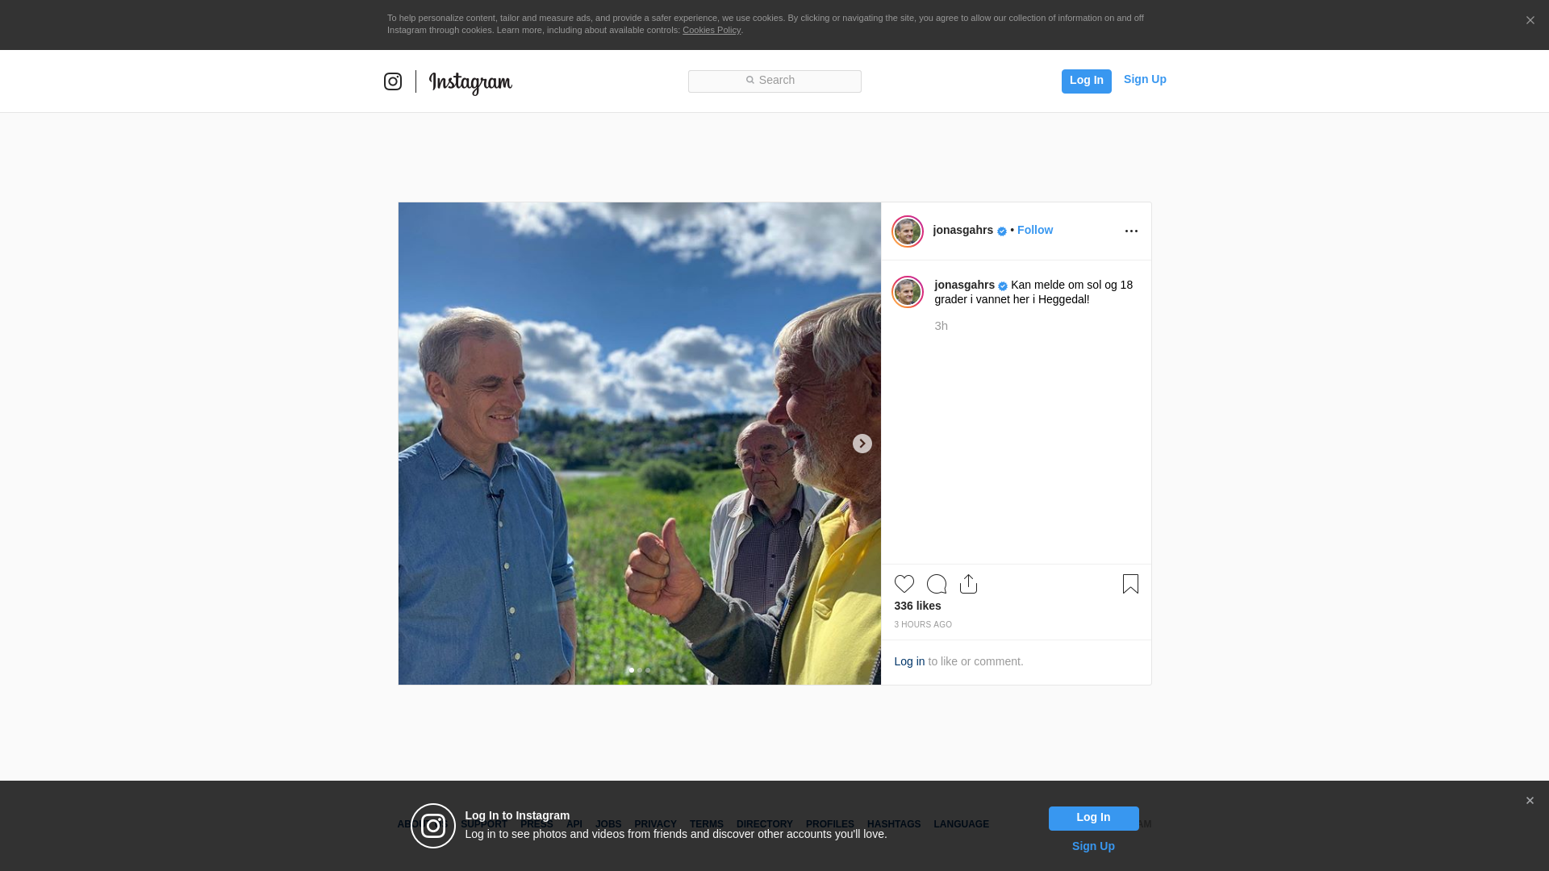Open comment bubble icon
1549x871 pixels.
(x=936, y=584)
